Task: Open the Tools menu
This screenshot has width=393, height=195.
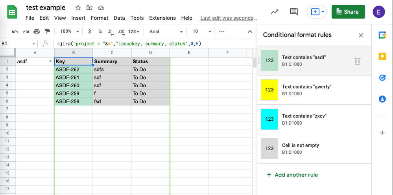Action: click(x=137, y=18)
